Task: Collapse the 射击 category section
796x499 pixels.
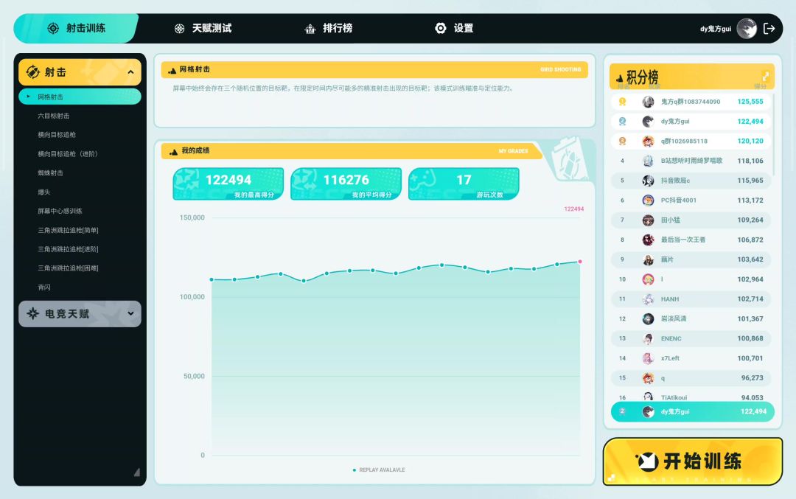Action: (x=130, y=72)
